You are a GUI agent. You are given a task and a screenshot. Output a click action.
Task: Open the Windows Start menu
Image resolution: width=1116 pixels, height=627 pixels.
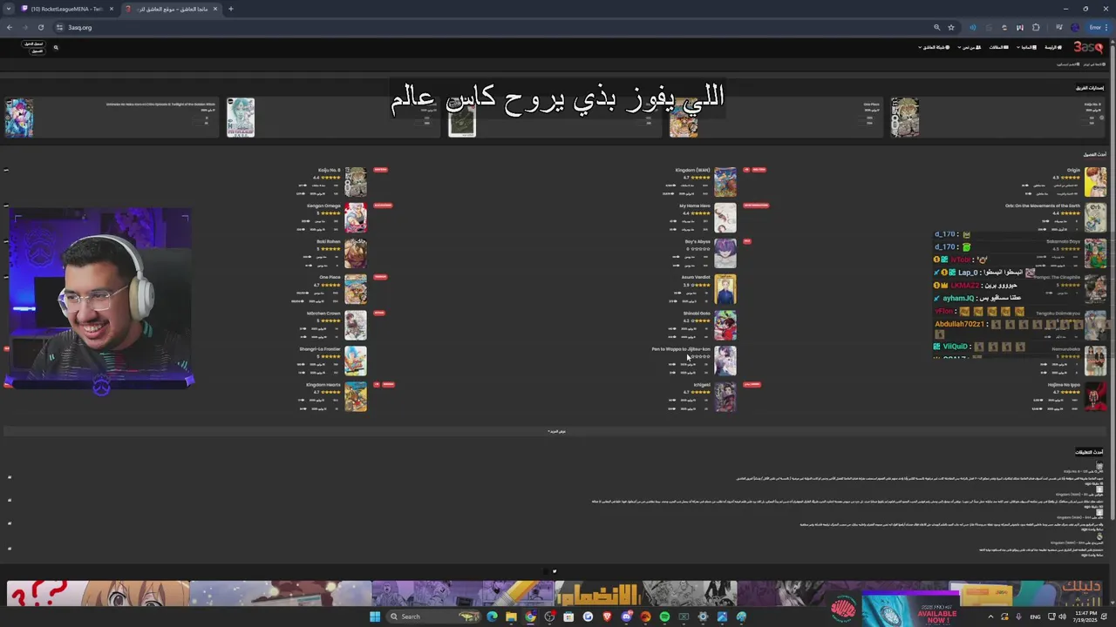coord(375,617)
